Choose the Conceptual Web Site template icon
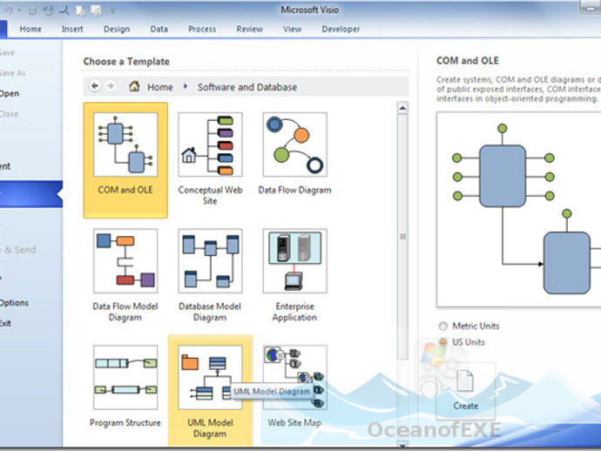This screenshot has width=601, height=451. point(210,145)
